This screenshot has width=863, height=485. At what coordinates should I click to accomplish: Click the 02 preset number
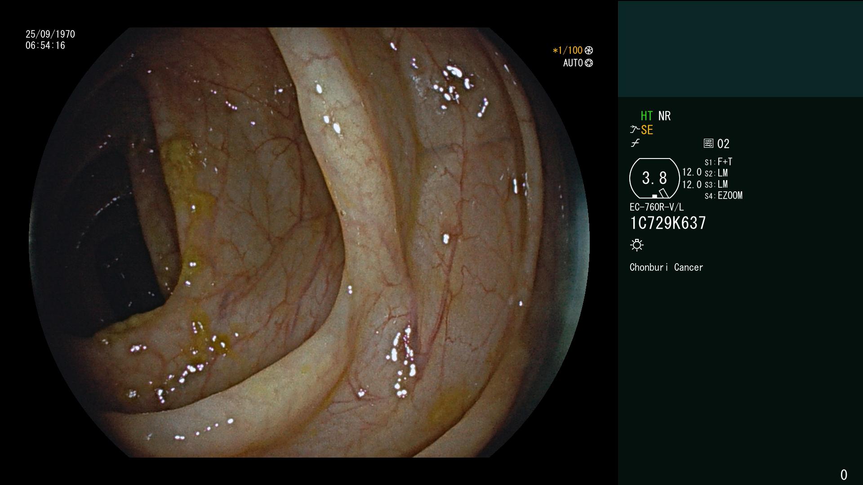[x=723, y=144]
